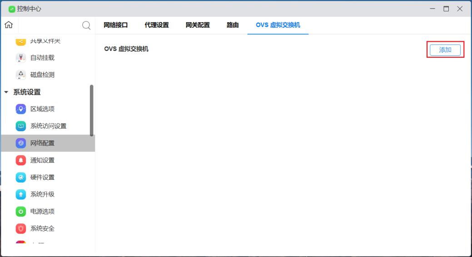The width and height of the screenshot is (472, 257).
Task: Open the search magnifier icon
Action: (86, 25)
